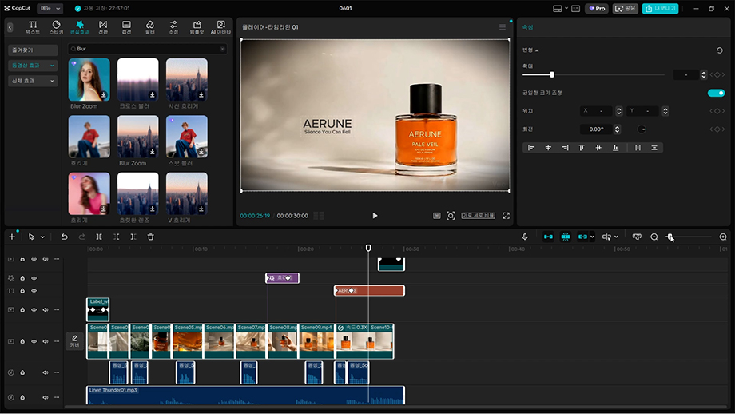Align to top edge
The width and height of the screenshot is (735, 414).
tap(582, 148)
